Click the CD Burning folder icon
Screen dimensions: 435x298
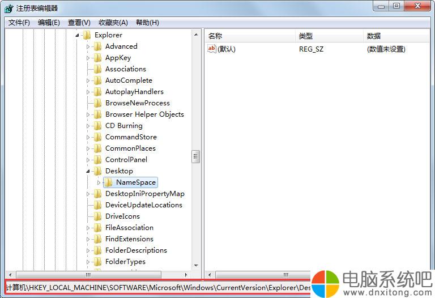[x=97, y=126]
